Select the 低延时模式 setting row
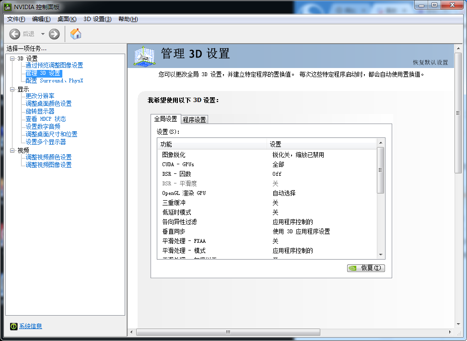Viewport: 467px width, 341px height. point(267,213)
